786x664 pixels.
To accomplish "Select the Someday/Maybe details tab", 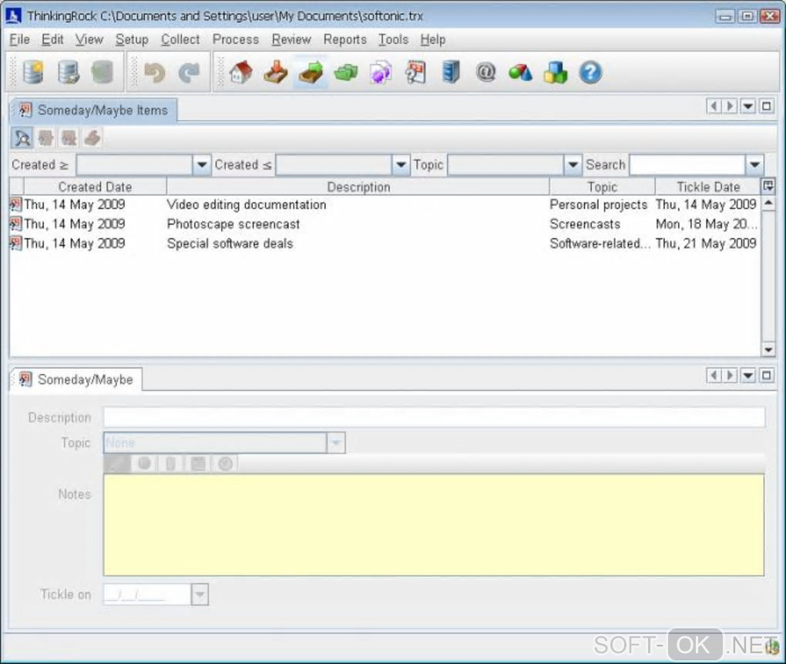I will pos(76,379).
